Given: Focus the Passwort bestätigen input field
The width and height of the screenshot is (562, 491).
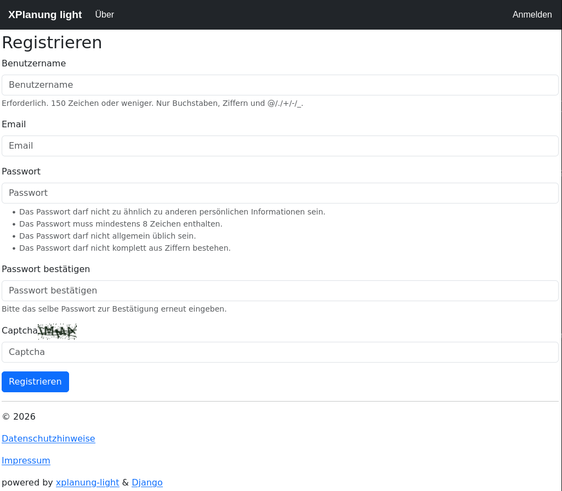Looking at the screenshot, I should [280, 291].
